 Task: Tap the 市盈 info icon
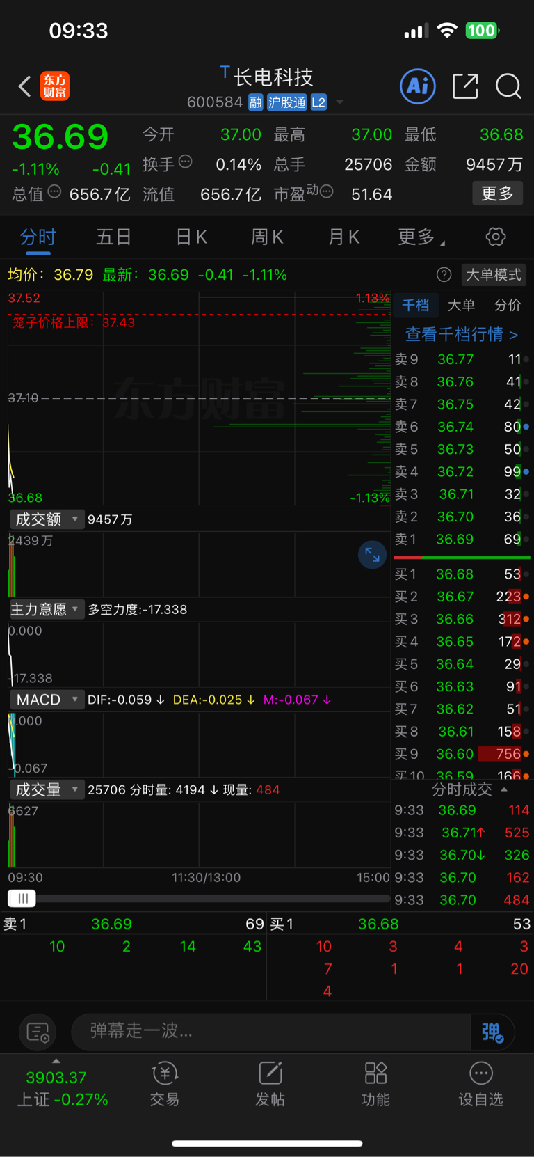coord(326,191)
